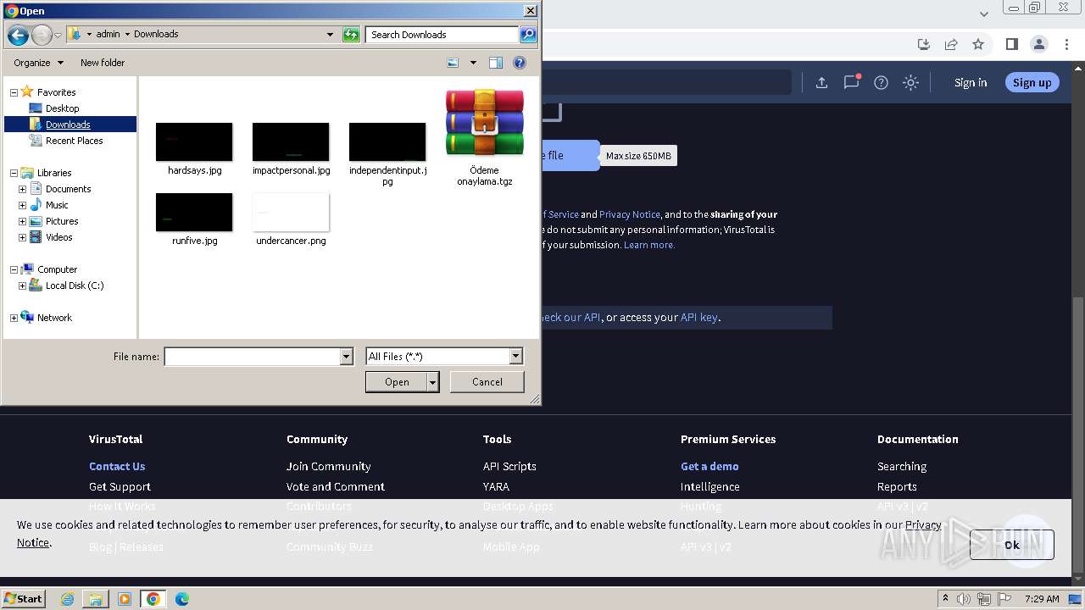
Task: Open the Get a demo link
Action: [x=709, y=466]
